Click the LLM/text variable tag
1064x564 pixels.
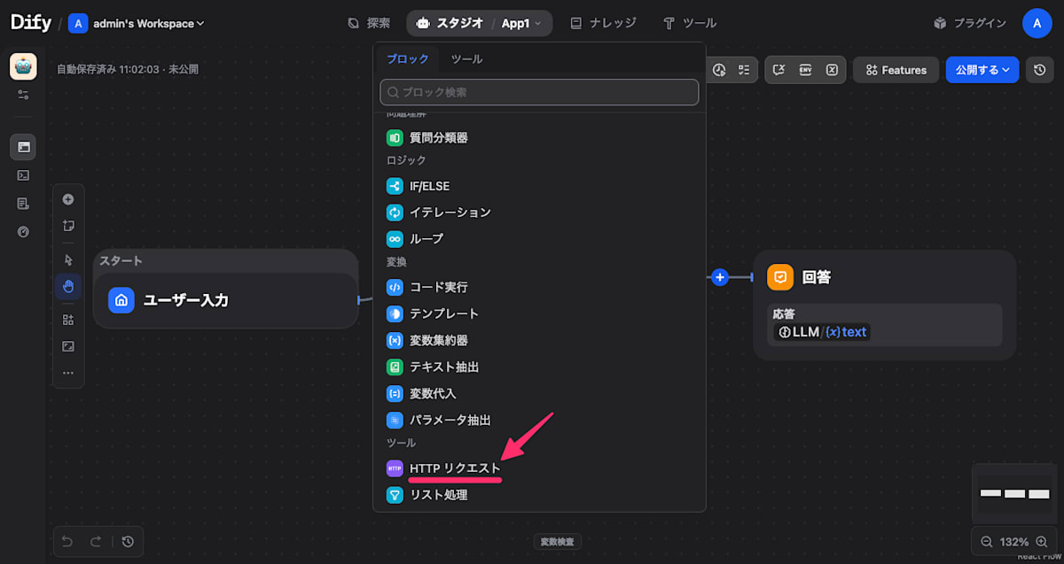[x=822, y=332]
